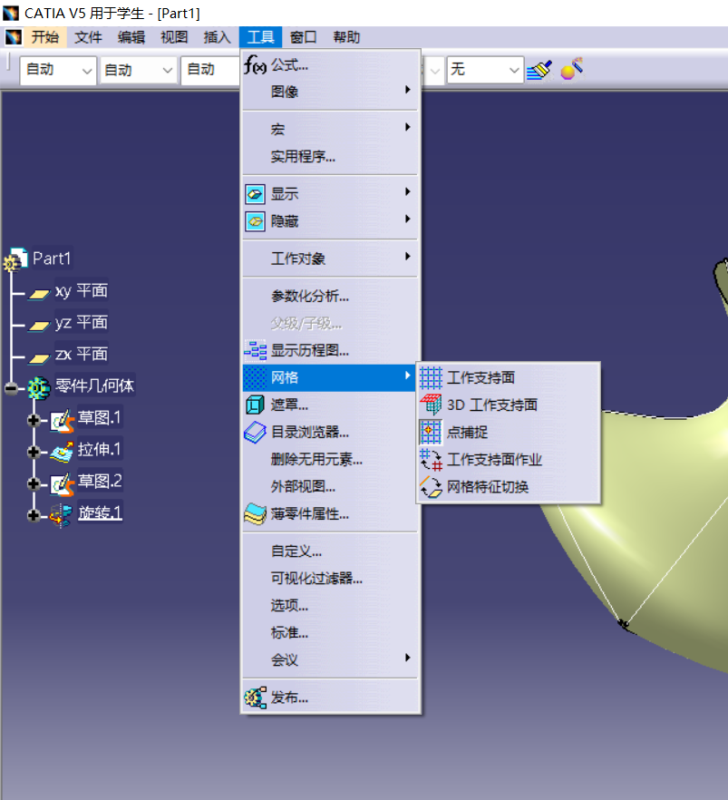Expand the 拉伸.1 tree node

pos(34,452)
